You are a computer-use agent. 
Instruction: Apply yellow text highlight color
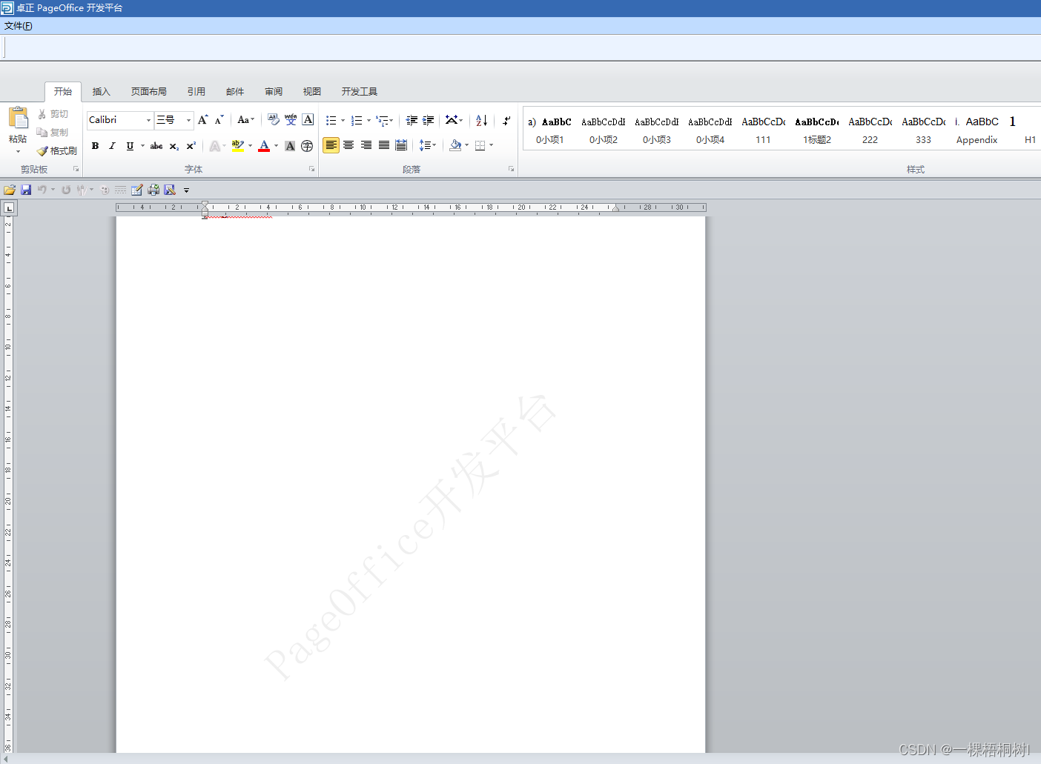pyautogui.click(x=237, y=146)
